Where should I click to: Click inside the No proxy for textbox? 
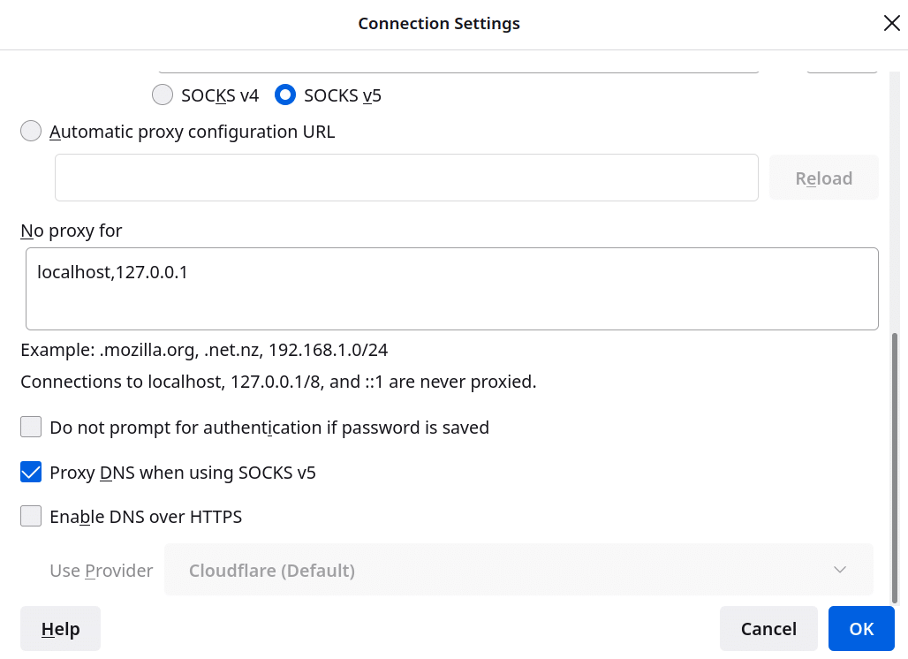tap(451, 289)
